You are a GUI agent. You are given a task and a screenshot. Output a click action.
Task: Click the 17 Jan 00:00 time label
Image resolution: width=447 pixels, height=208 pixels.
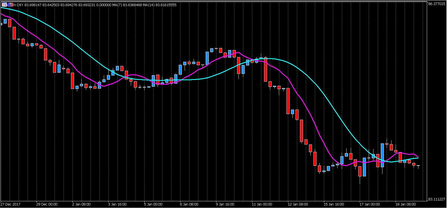click(370, 204)
